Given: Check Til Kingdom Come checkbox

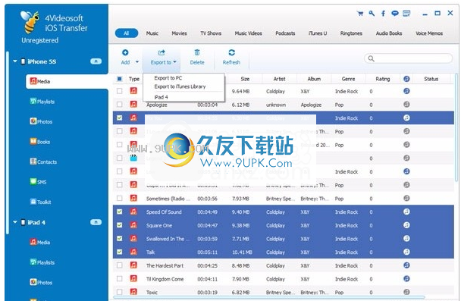Looking at the screenshot, I should tap(119, 279).
